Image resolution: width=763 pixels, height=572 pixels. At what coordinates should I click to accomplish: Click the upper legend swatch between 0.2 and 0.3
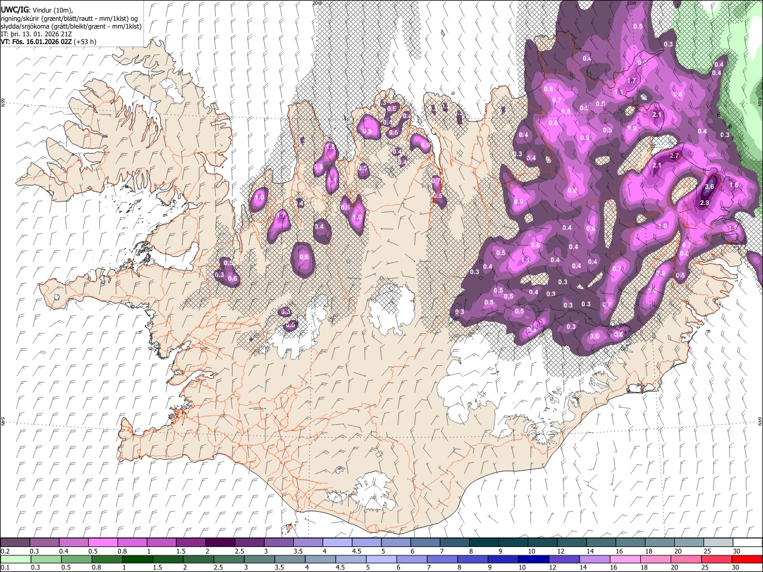(x=15, y=542)
